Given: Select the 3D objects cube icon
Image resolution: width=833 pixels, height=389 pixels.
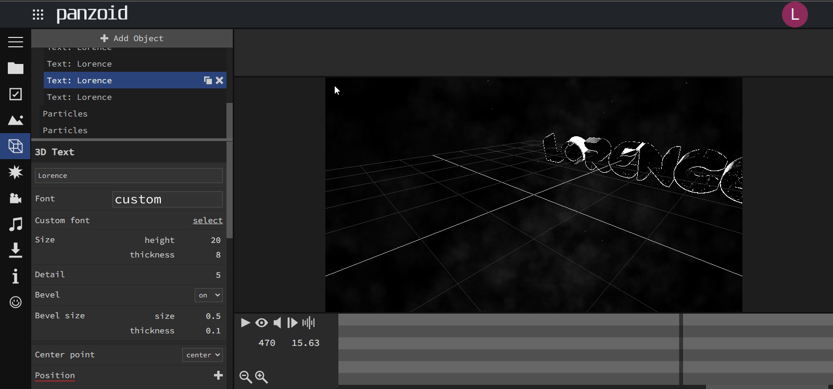Looking at the screenshot, I should pos(16,146).
